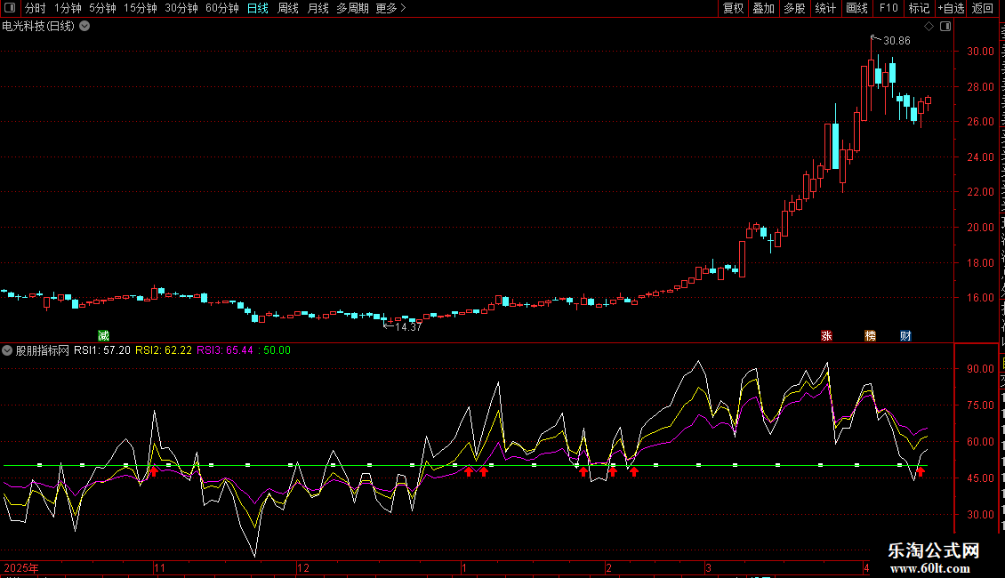Click the 45.00 RSI axis label

[x=981, y=478]
